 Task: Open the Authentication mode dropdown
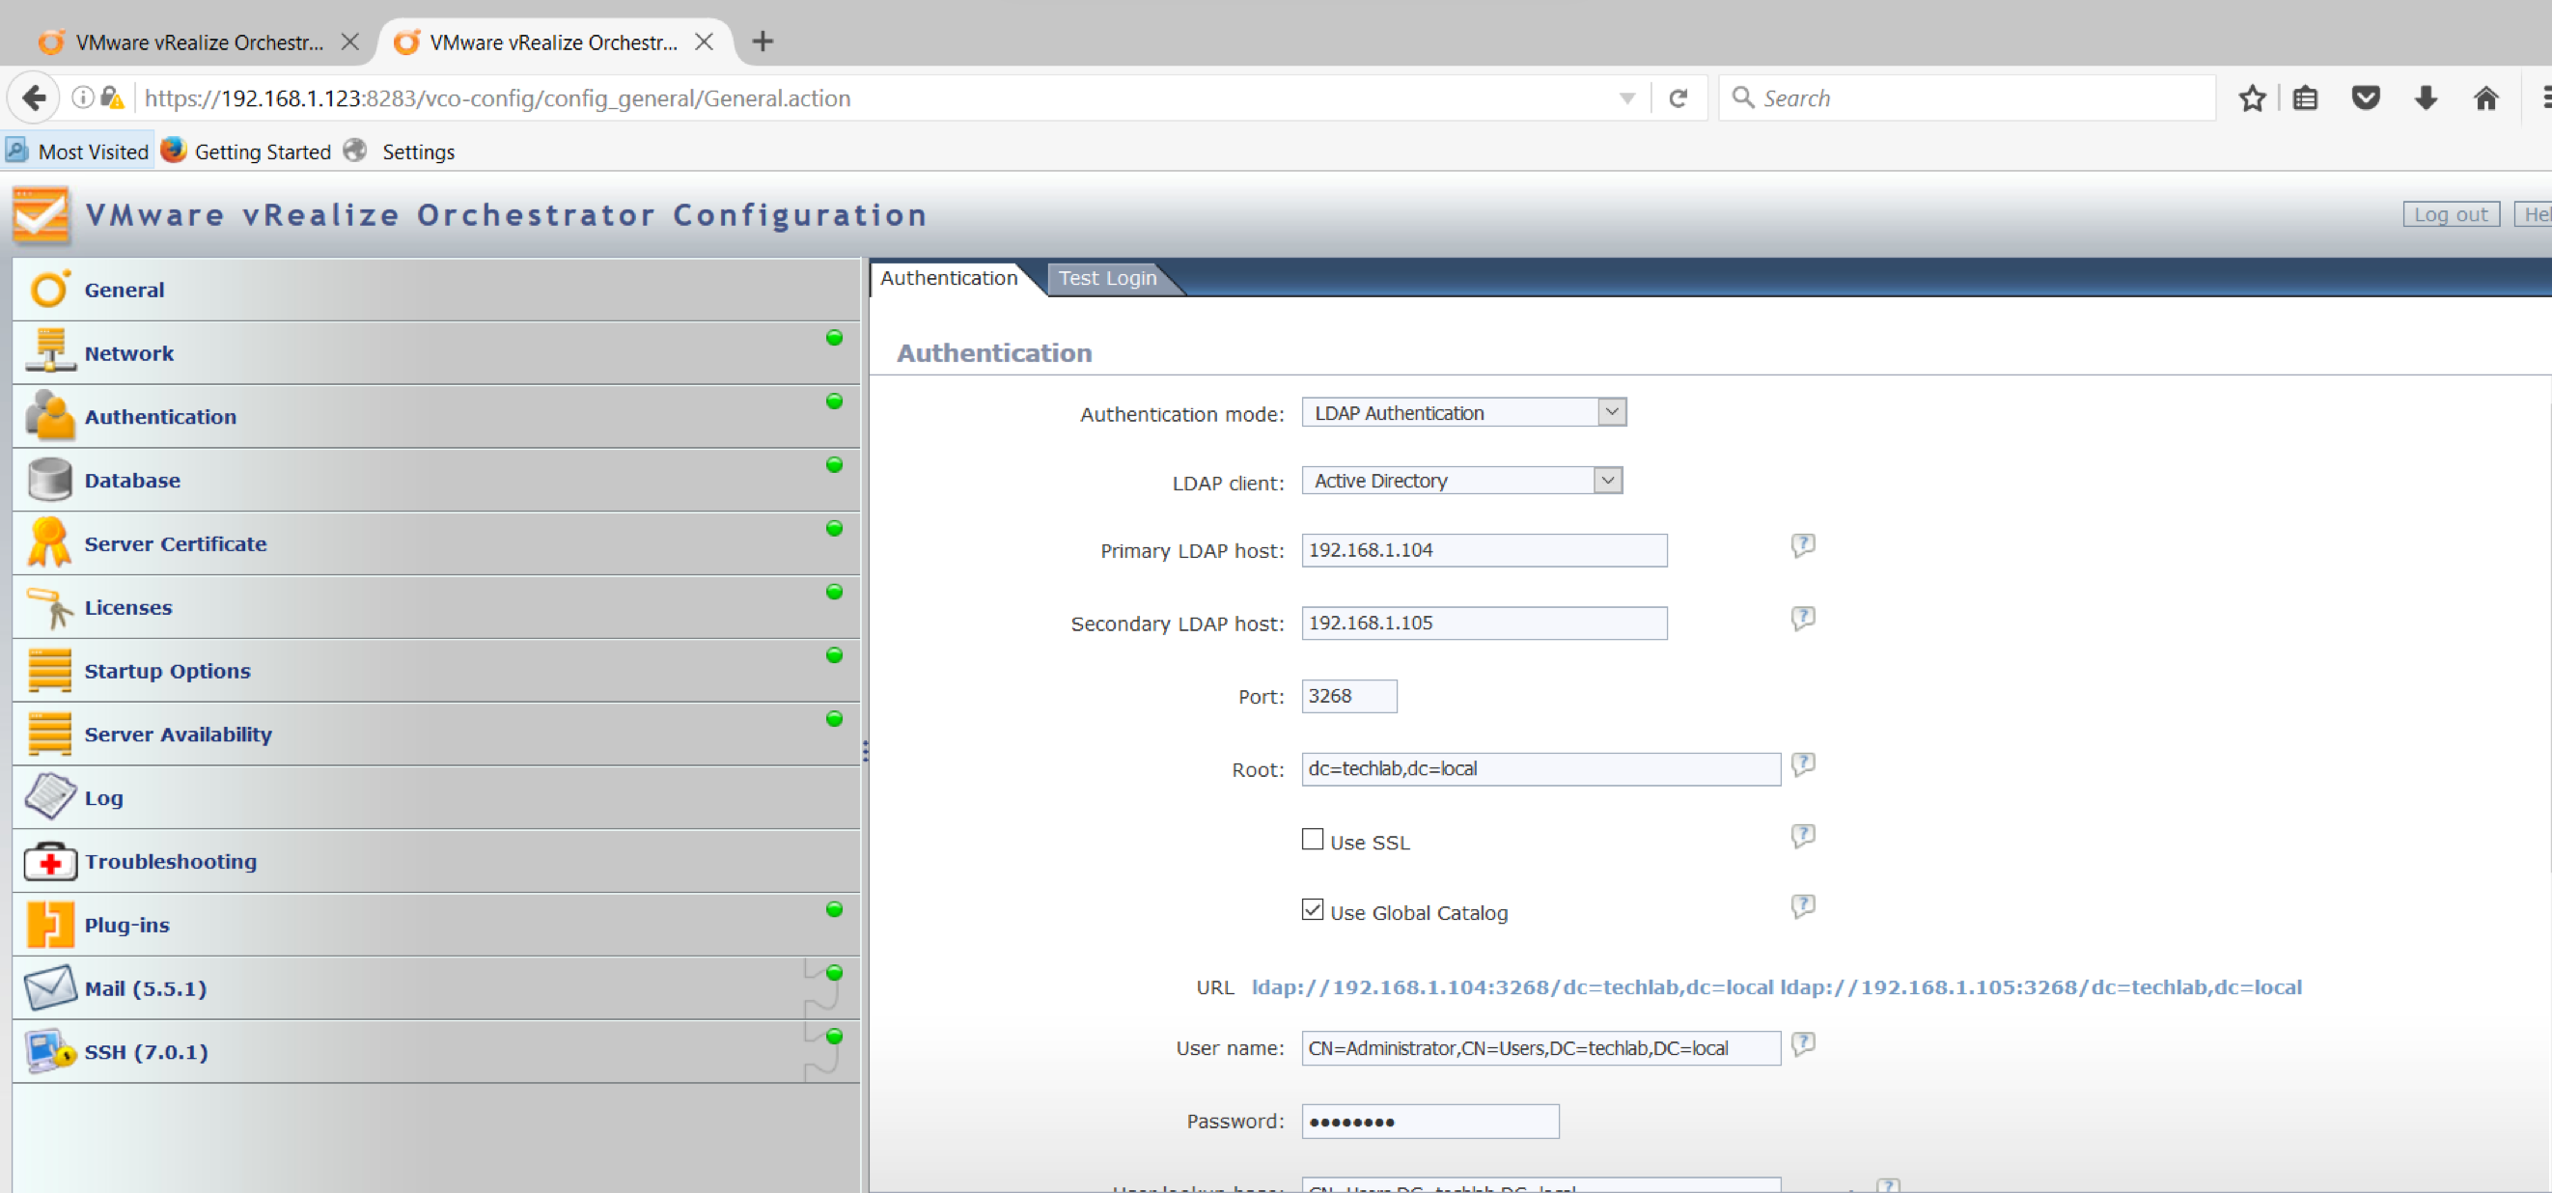[x=1463, y=412]
